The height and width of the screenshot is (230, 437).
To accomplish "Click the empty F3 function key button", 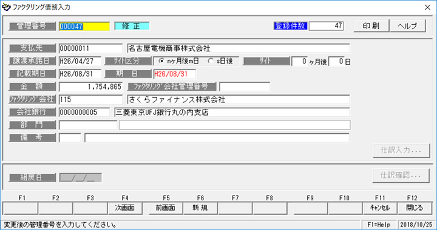I will [90, 208].
